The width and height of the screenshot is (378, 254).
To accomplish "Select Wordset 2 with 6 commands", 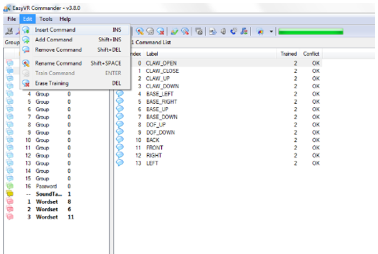I will click(48, 210).
